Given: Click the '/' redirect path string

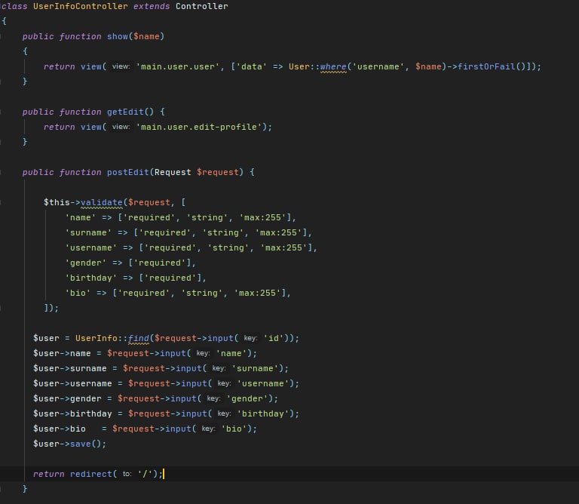Looking at the screenshot, I should coord(145,475).
